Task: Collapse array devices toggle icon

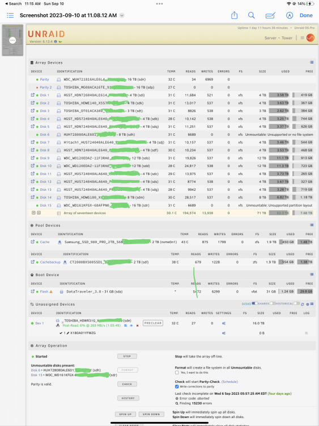Action: [x=39, y=213]
